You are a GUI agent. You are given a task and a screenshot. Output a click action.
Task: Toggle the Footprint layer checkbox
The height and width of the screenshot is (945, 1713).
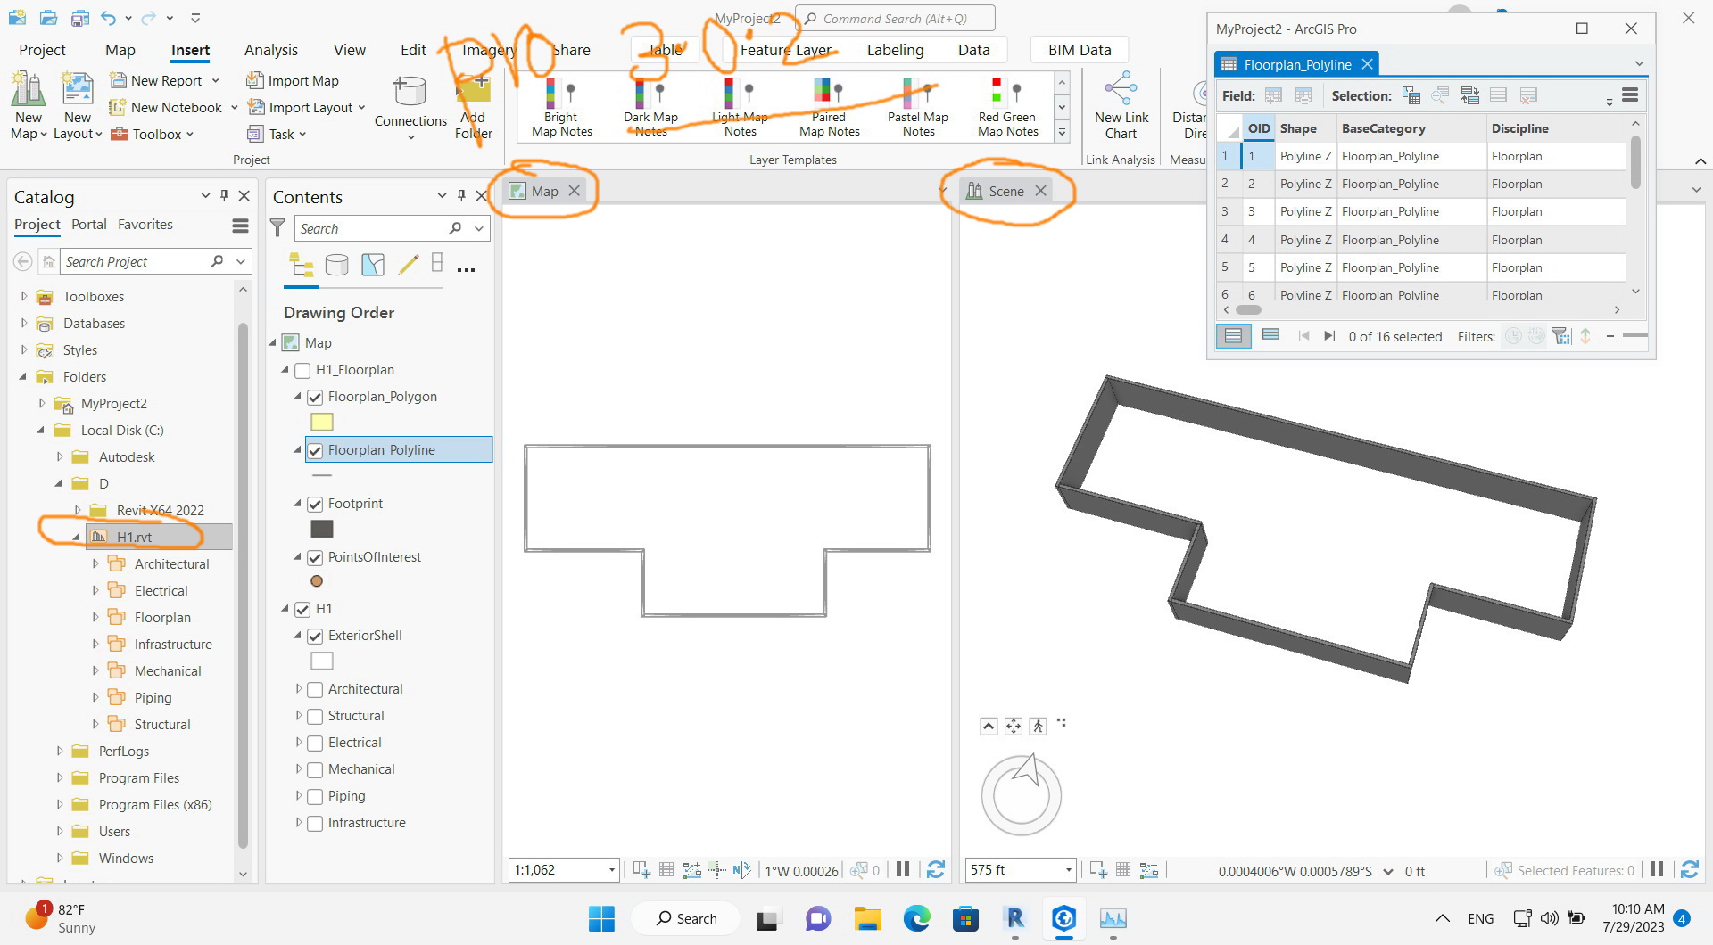(315, 504)
